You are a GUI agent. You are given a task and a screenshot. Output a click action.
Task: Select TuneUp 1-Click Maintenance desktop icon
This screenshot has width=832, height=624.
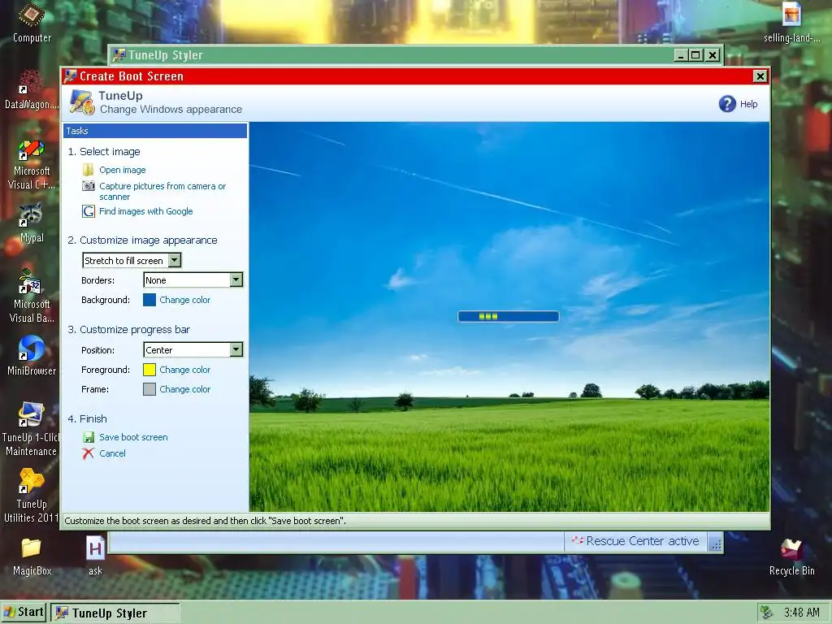pos(32,429)
